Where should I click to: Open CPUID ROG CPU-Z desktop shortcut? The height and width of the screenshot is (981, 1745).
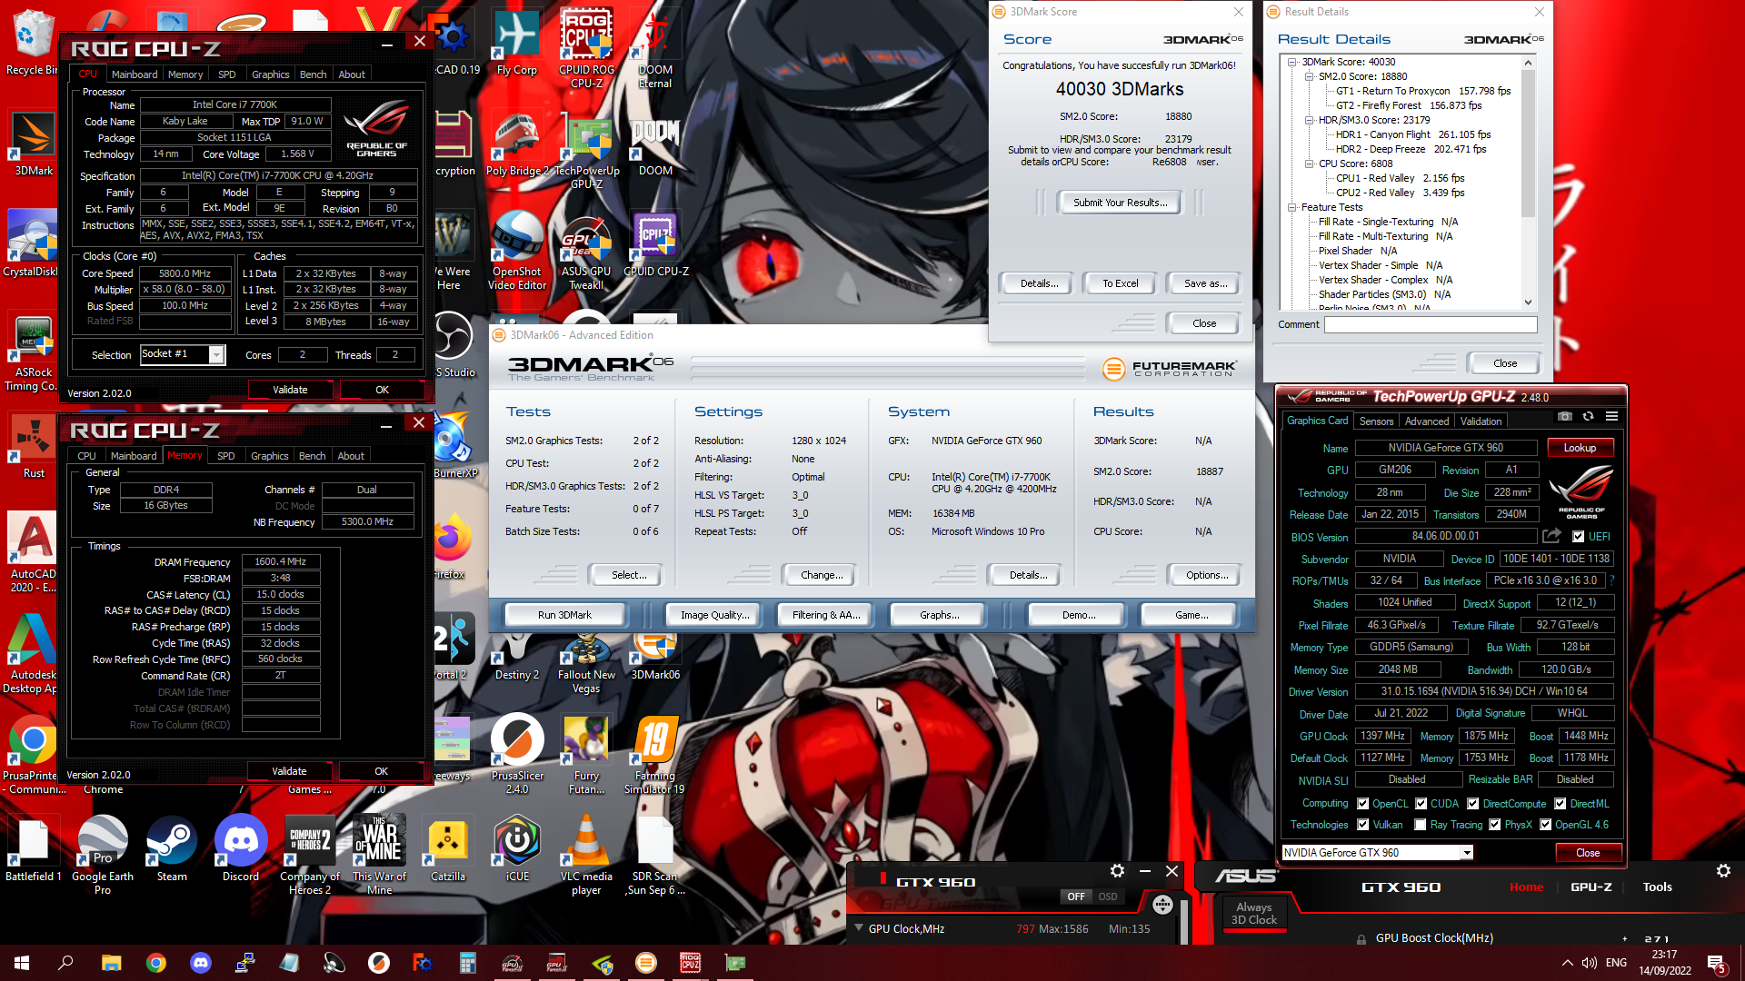pos(586,49)
